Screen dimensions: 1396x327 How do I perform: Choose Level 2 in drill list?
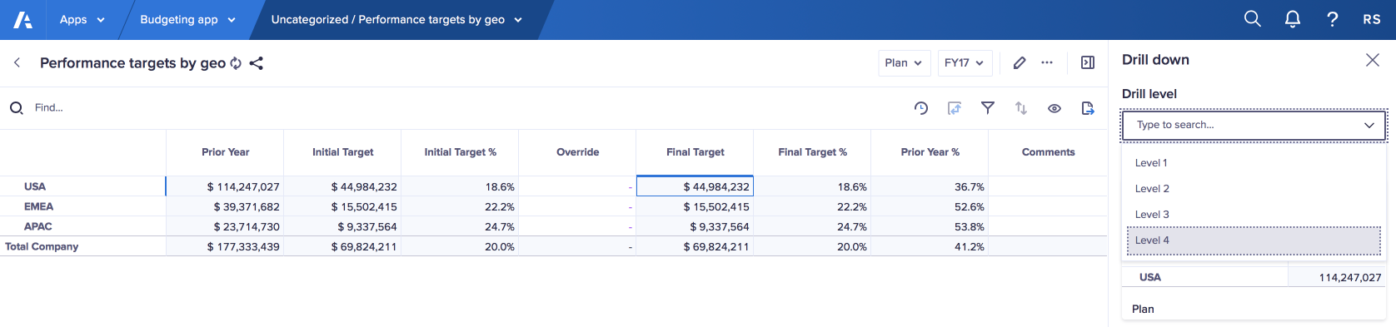(x=1254, y=189)
